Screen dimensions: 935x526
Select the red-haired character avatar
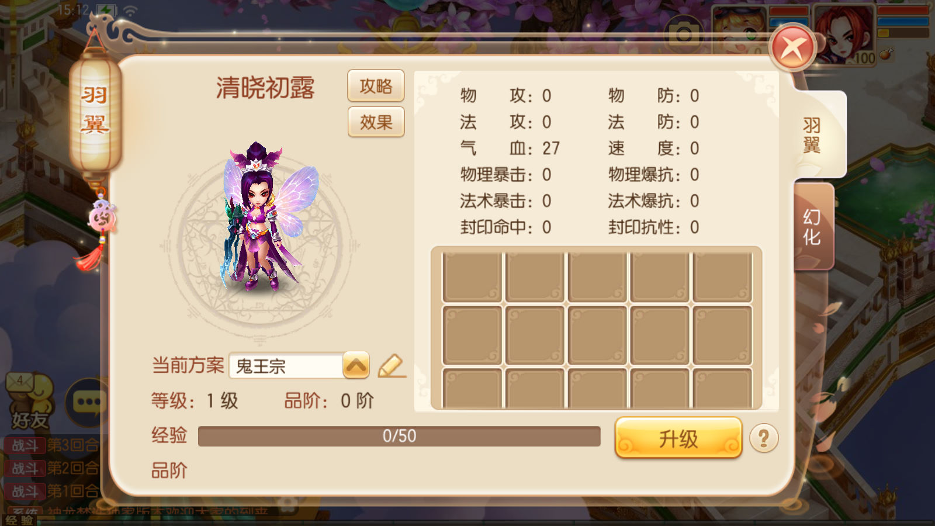(844, 35)
